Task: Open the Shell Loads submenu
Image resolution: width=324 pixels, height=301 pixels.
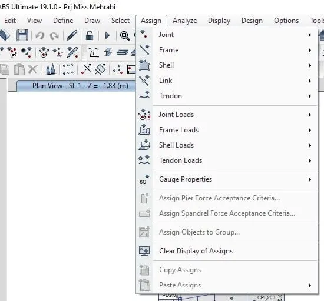Action: click(227, 145)
